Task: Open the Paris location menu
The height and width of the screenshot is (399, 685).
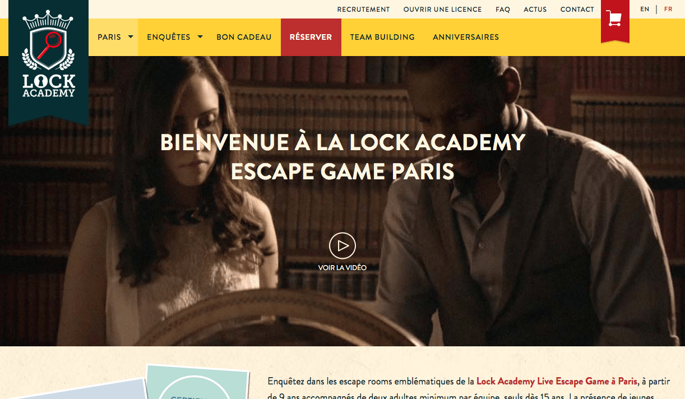Action: coord(109,37)
